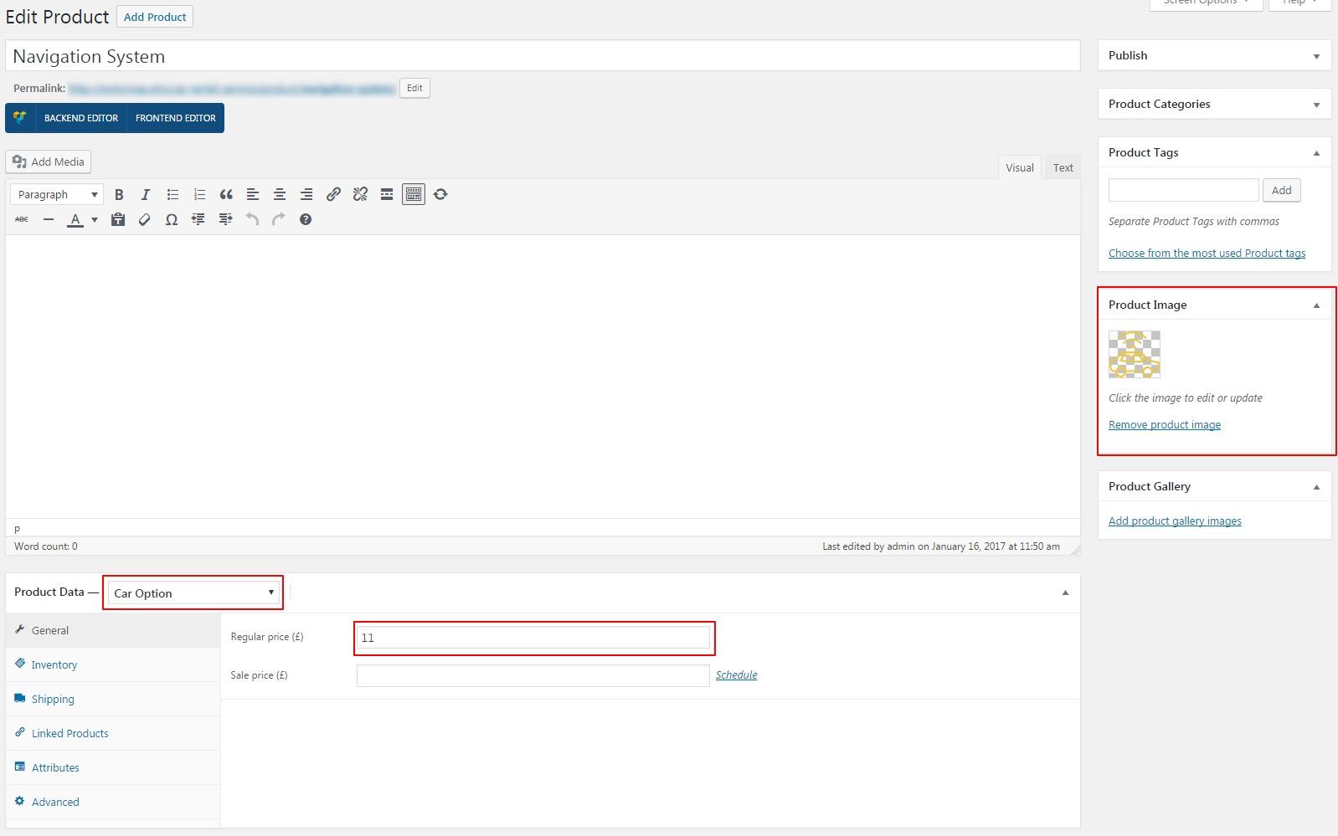Apply italic formatting in the editor
This screenshot has height=836, width=1338.
(146, 194)
